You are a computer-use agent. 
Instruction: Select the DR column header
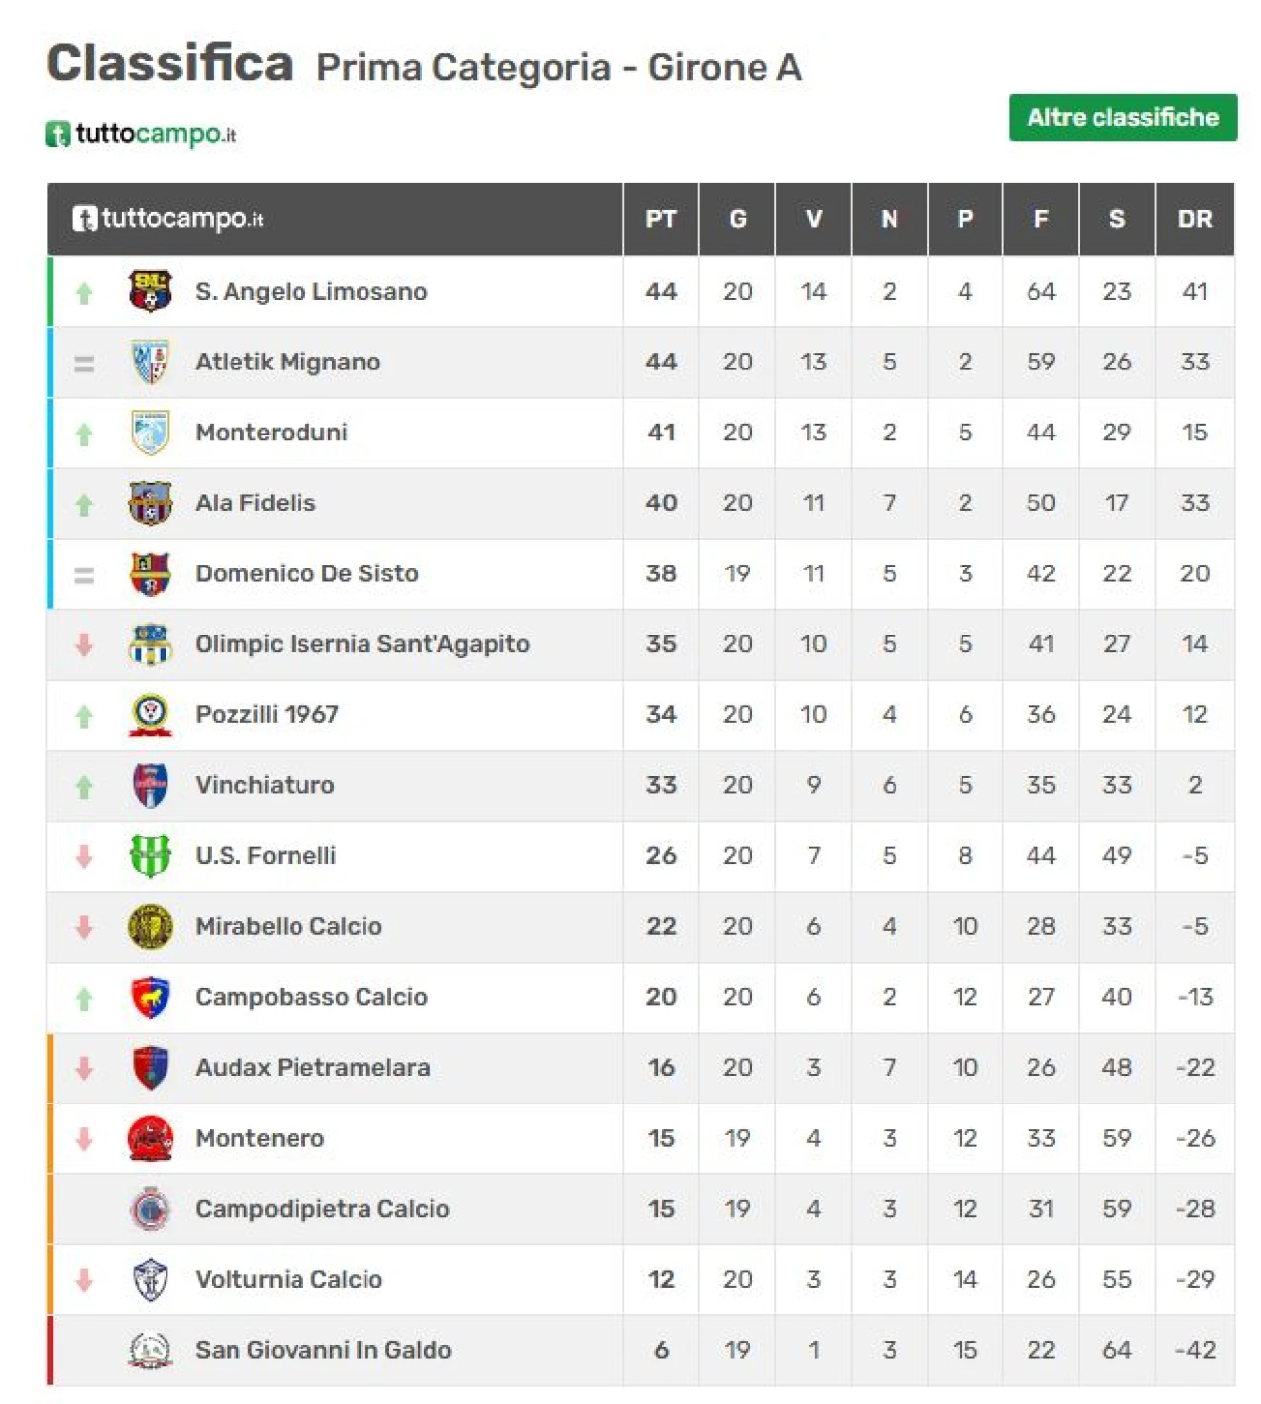click(1194, 219)
